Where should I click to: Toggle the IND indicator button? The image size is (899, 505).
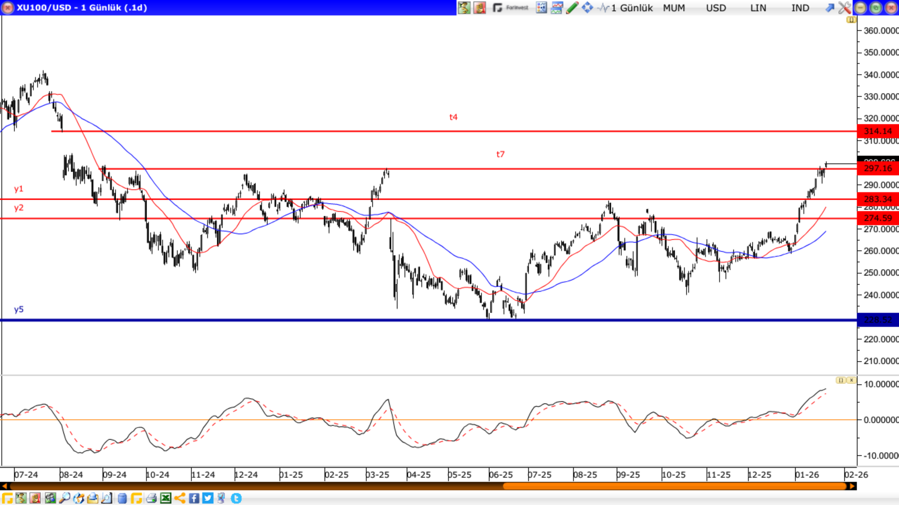pos(800,8)
